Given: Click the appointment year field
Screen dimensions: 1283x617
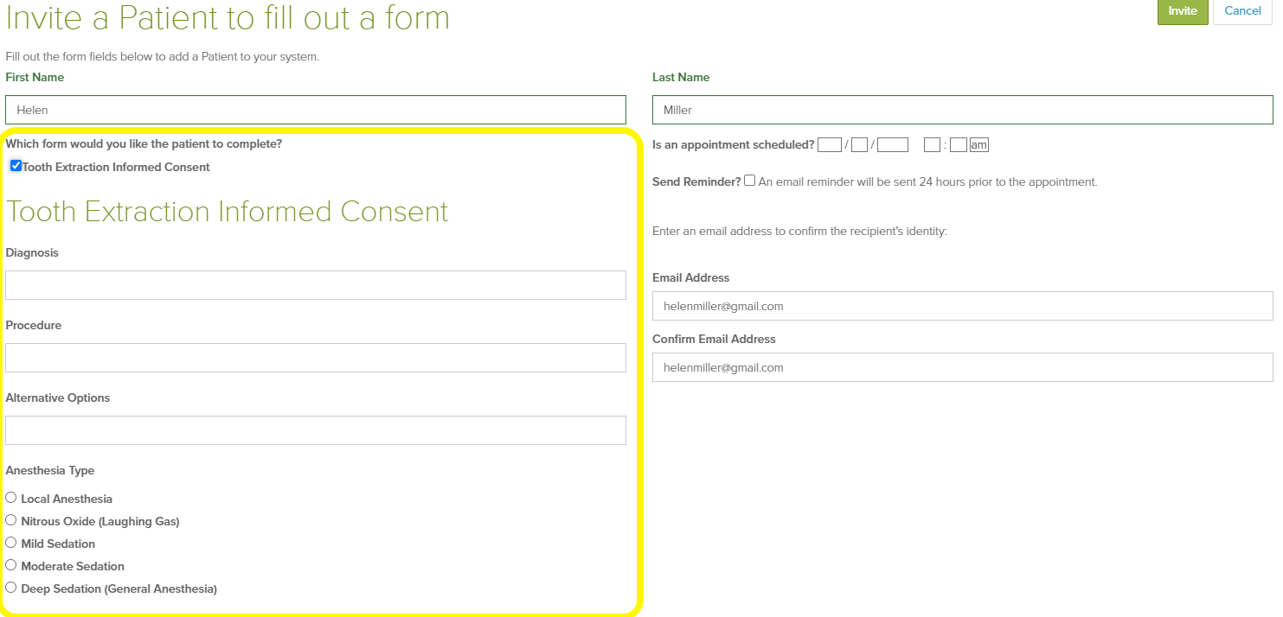Looking at the screenshot, I should pyautogui.click(x=892, y=144).
